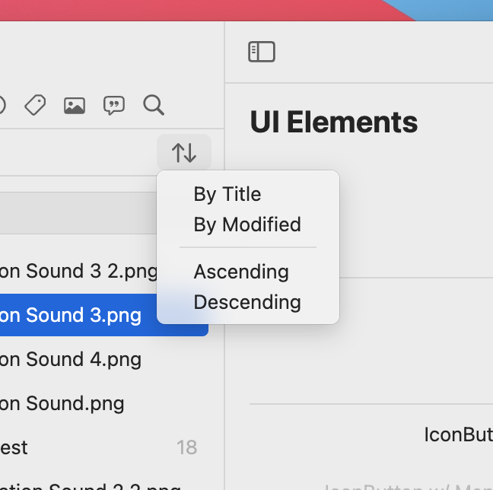Click the list row ending in "est"

[x=15, y=447]
